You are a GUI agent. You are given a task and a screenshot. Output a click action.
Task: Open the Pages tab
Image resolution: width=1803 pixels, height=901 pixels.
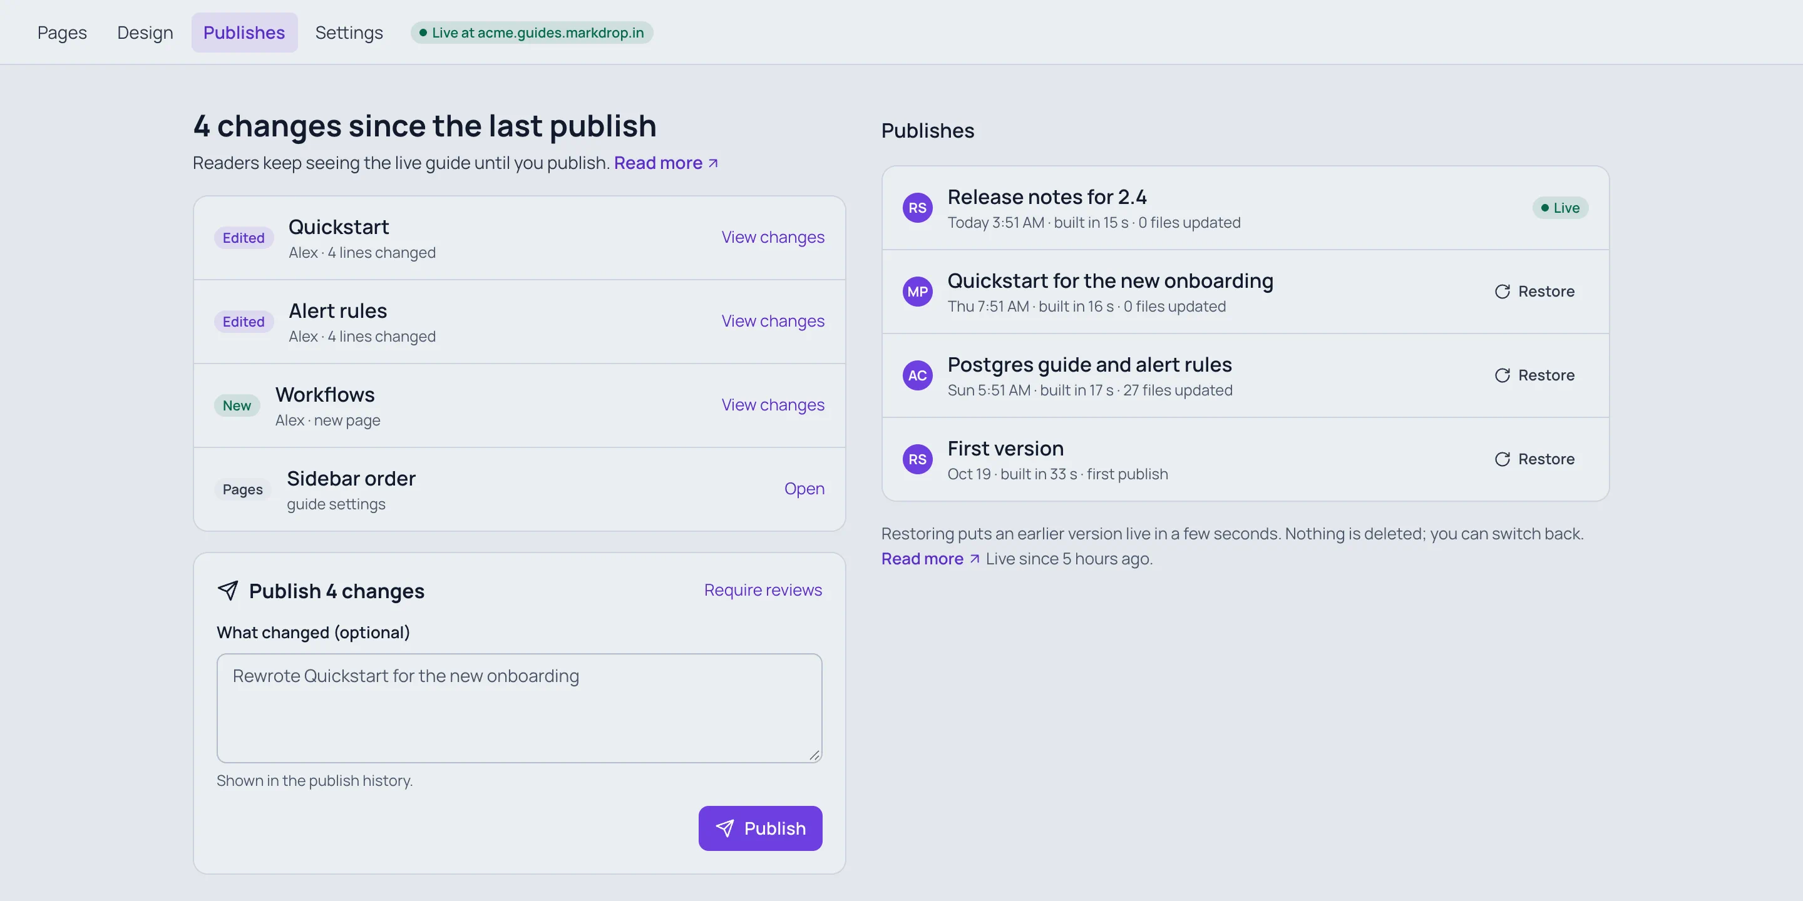coord(61,32)
